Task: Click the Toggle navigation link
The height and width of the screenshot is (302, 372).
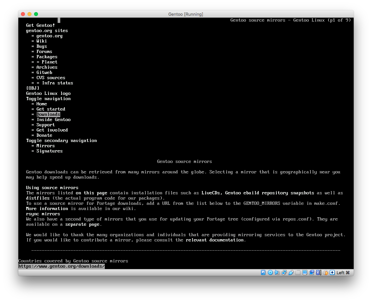Action: 48,98
